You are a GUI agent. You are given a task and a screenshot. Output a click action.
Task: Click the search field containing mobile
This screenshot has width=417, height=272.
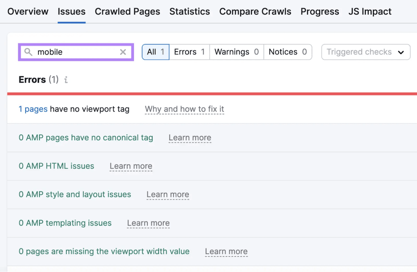[x=75, y=52]
